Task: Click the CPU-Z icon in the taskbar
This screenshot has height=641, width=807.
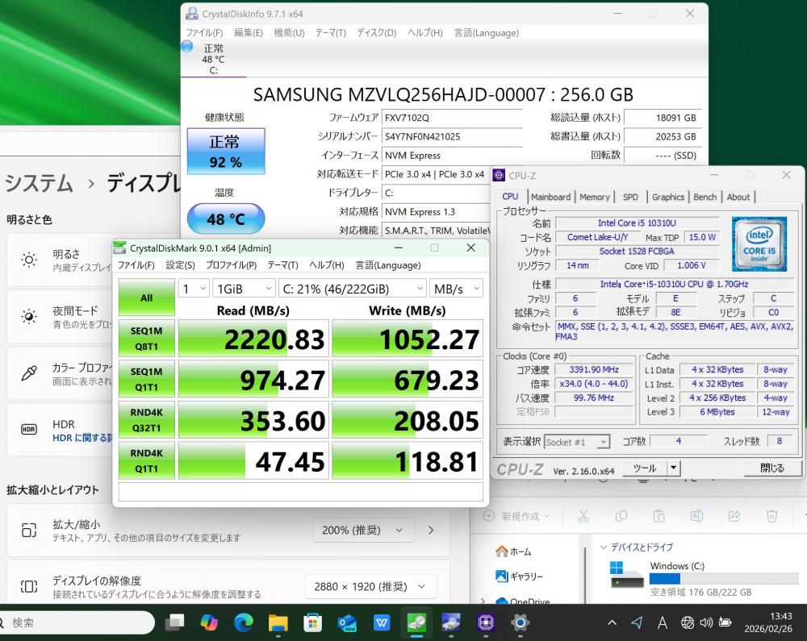Action: pos(486,622)
